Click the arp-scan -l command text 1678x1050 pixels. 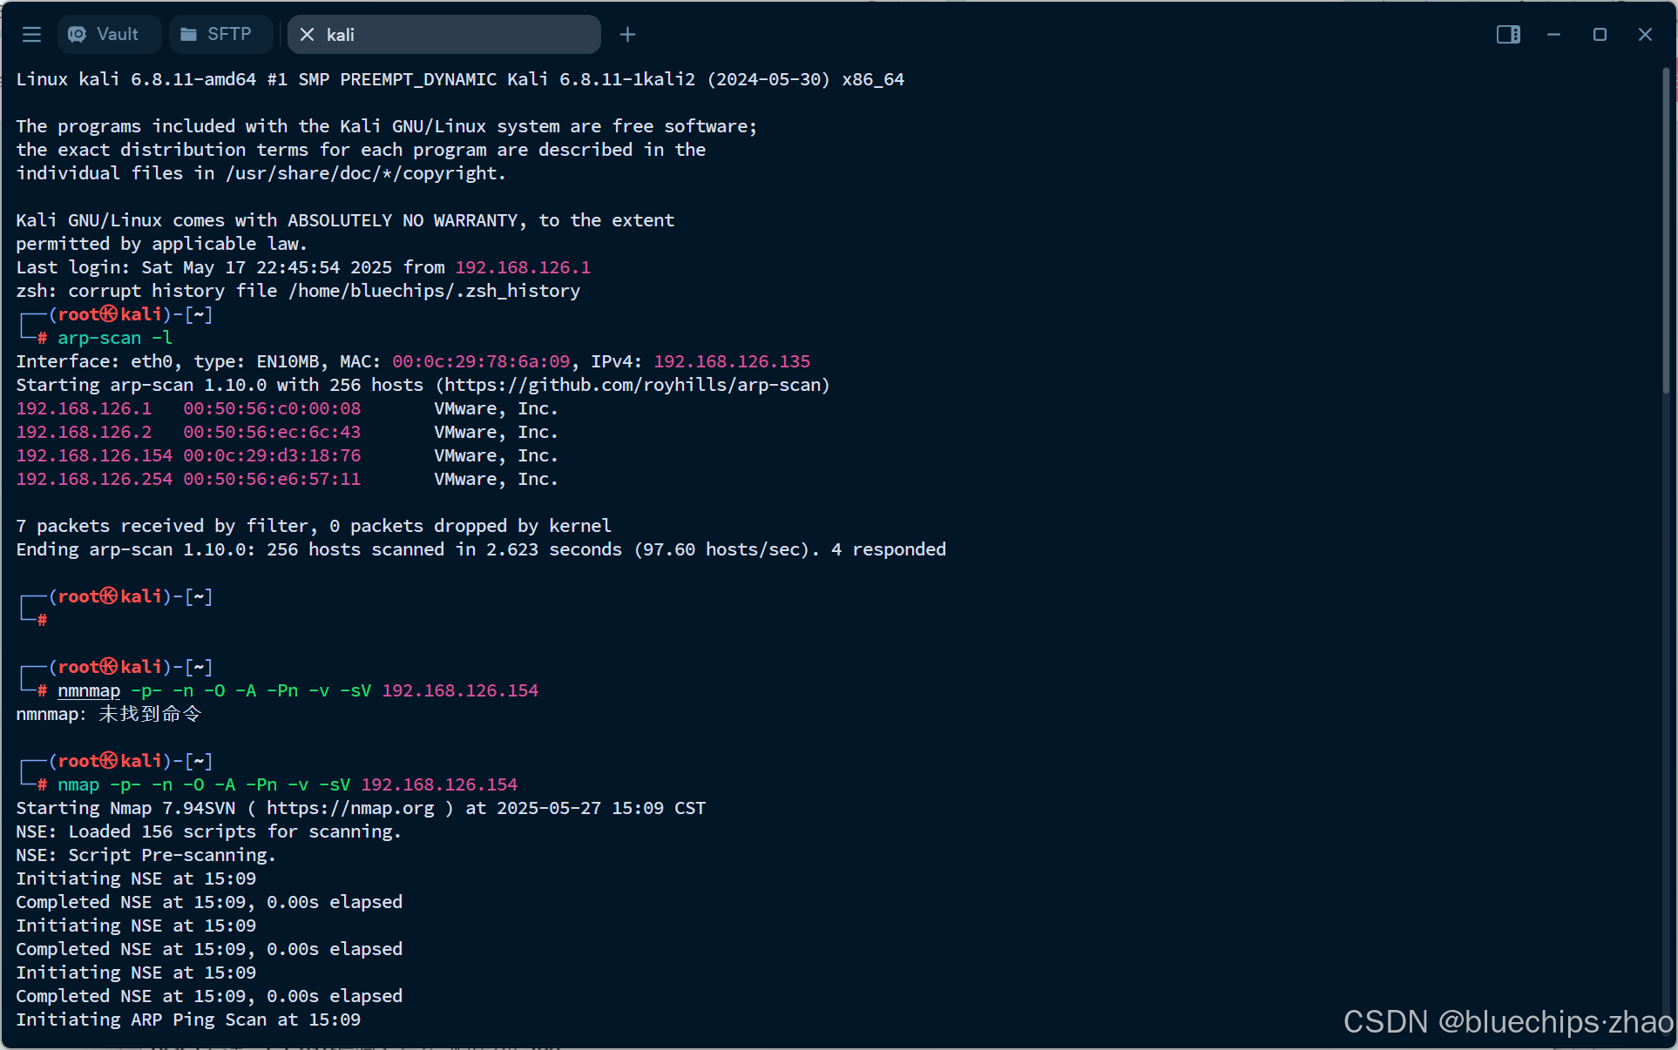click(x=115, y=338)
